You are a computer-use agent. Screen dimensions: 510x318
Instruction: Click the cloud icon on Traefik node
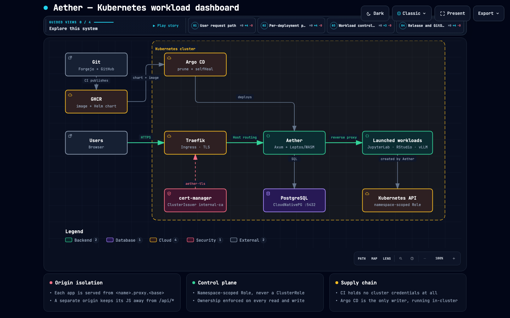pyautogui.click(x=169, y=136)
